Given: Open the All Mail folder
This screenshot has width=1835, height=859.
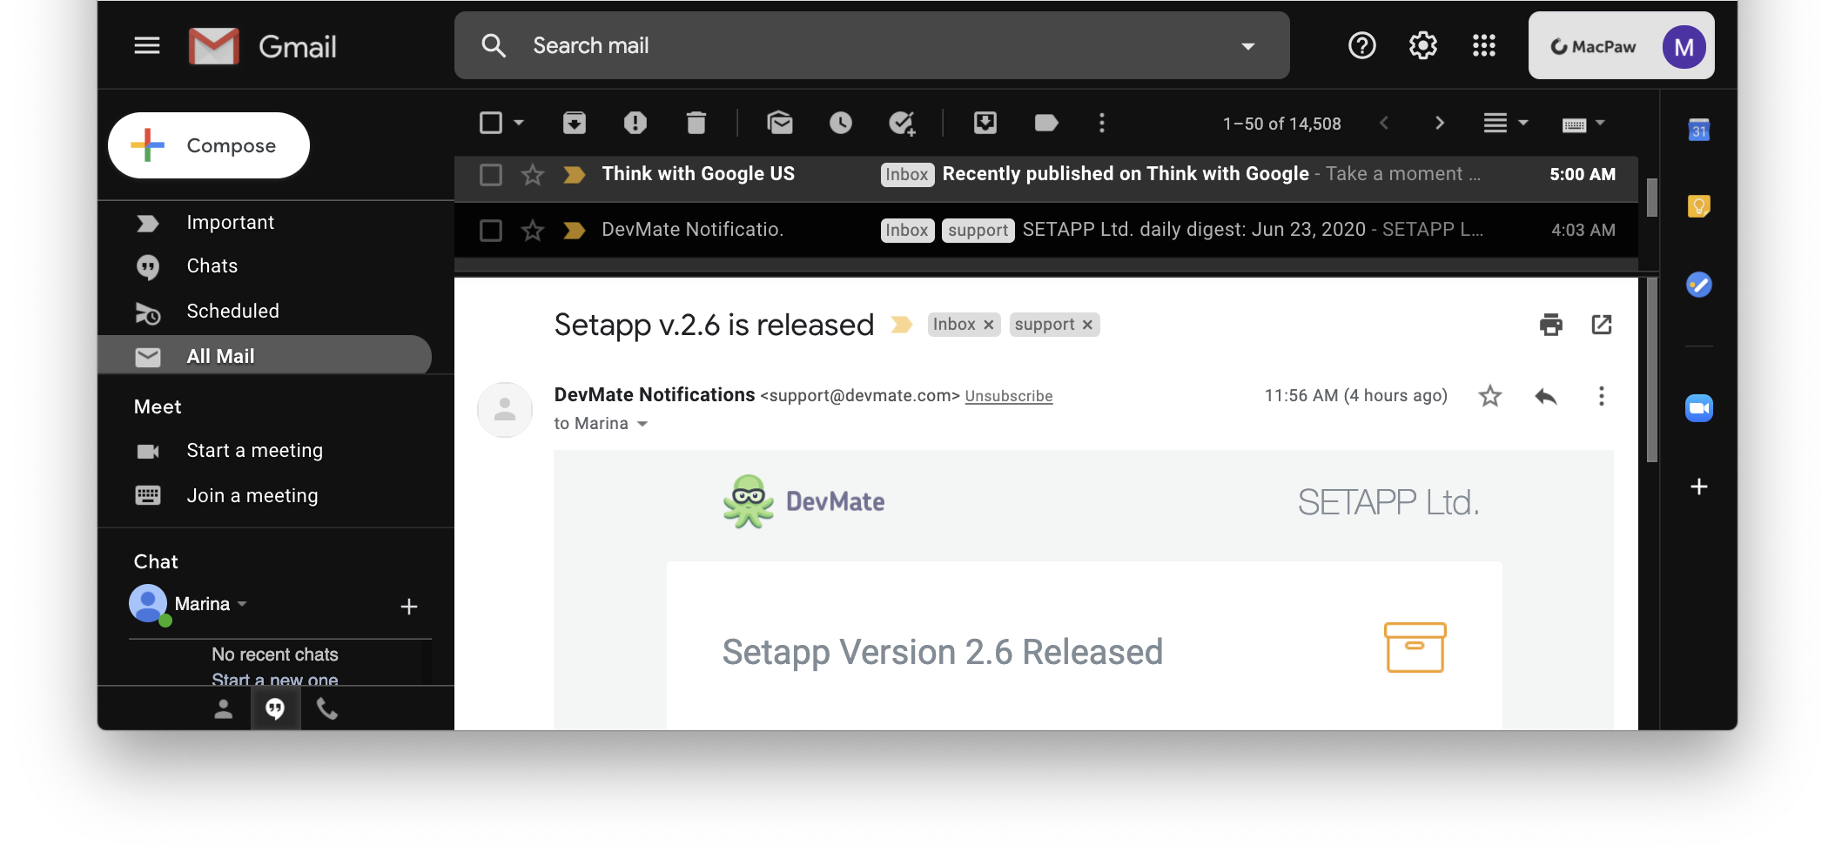Looking at the screenshot, I should (220, 356).
